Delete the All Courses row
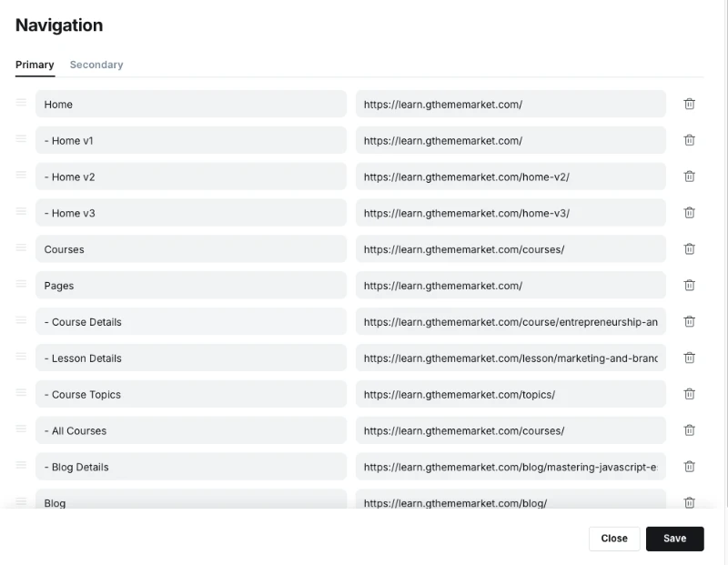The width and height of the screenshot is (728, 565). click(689, 430)
